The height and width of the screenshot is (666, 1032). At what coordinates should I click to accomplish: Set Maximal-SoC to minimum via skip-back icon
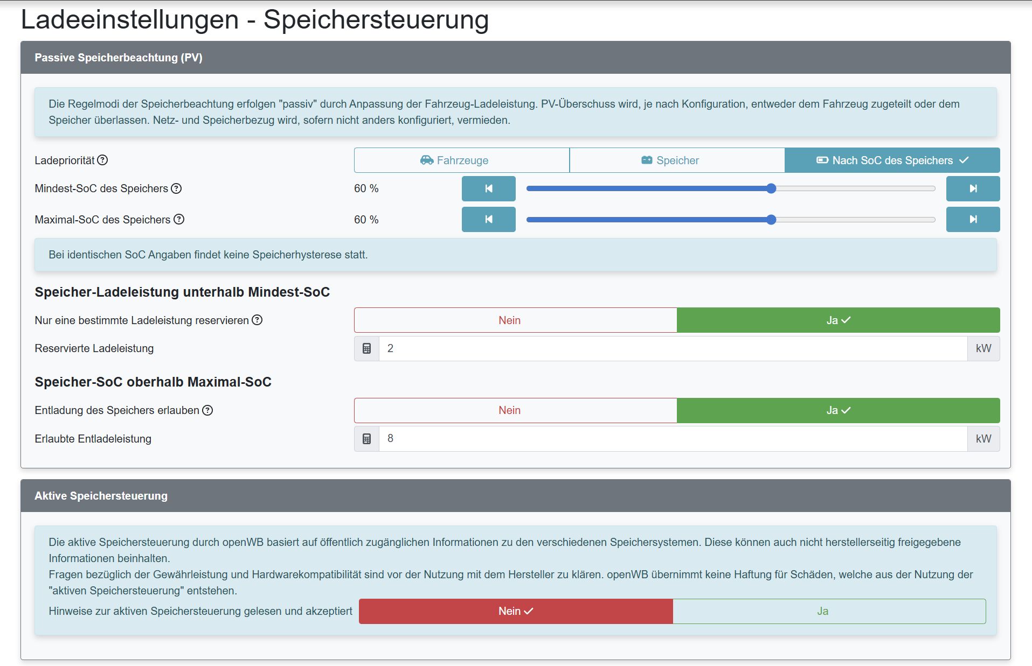488,219
